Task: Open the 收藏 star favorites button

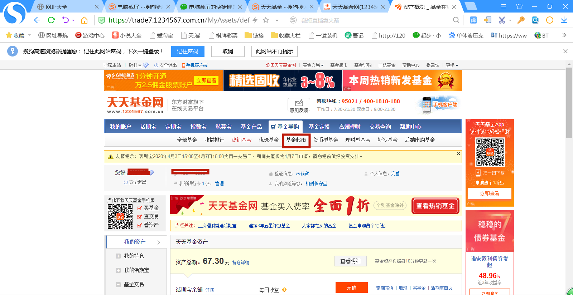Action: tap(15, 35)
